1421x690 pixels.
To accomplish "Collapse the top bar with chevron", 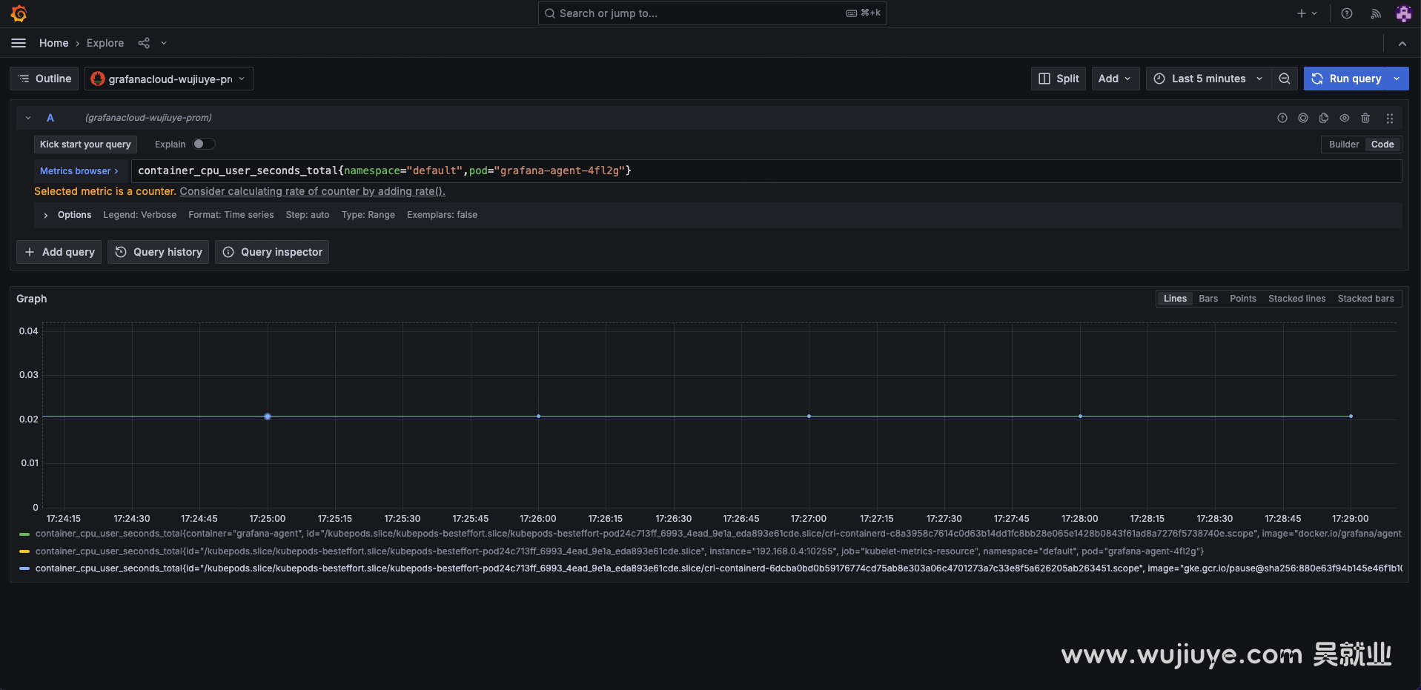I will click(1402, 44).
